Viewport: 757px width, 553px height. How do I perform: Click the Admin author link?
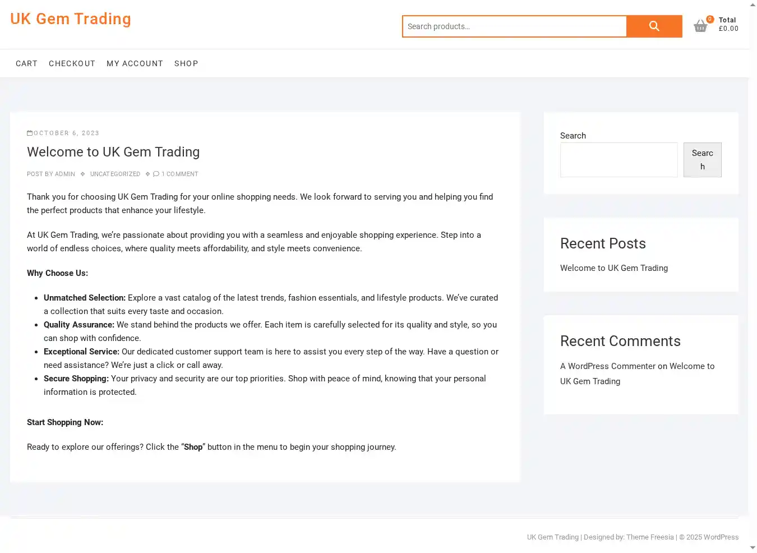[x=65, y=174]
